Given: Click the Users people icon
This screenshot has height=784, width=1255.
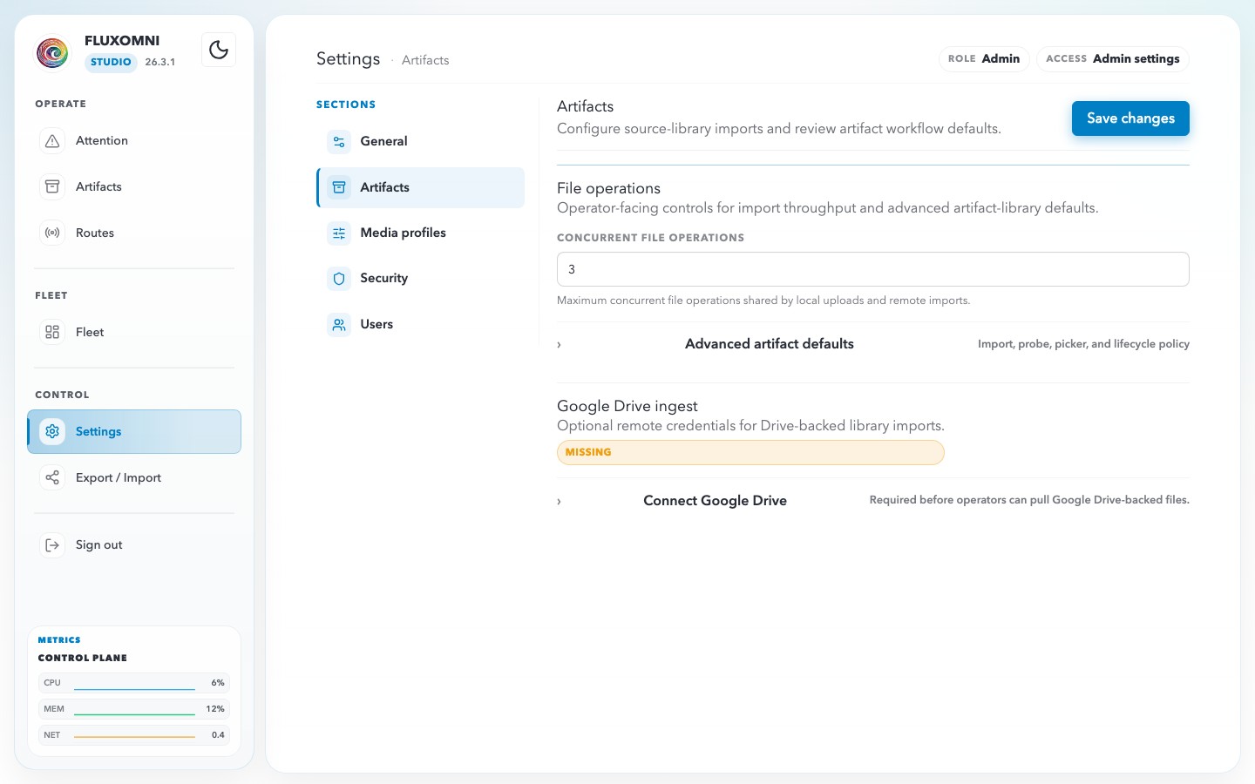Looking at the screenshot, I should [x=339, y=325].
